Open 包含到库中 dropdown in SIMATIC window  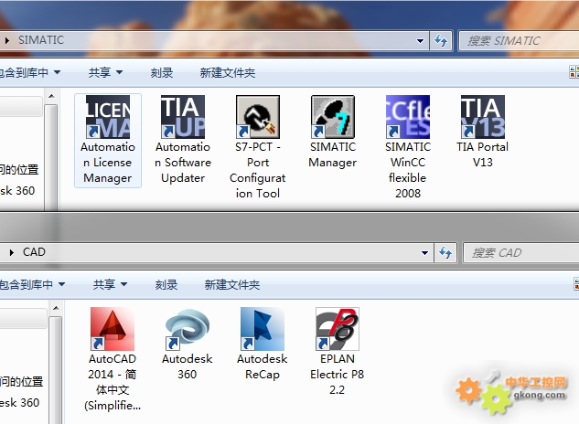[x=28, y=72]
